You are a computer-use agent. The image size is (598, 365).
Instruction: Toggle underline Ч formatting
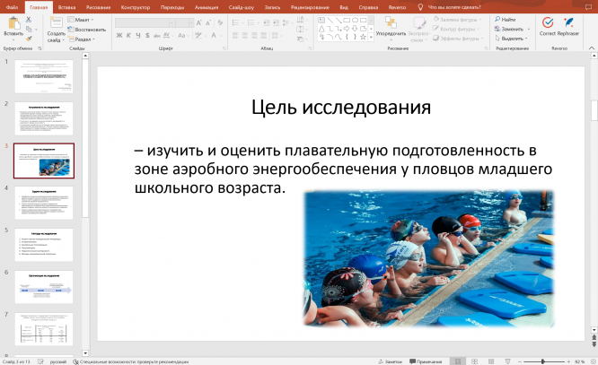click(139, 36)
